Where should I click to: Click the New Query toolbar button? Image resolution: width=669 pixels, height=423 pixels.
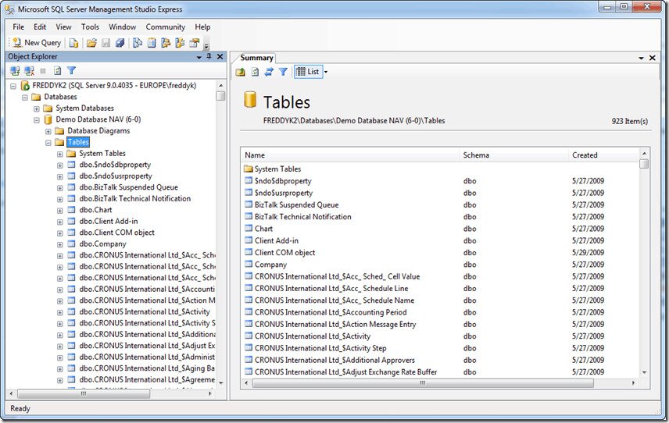pyautogui.click(x=37, y=43)
